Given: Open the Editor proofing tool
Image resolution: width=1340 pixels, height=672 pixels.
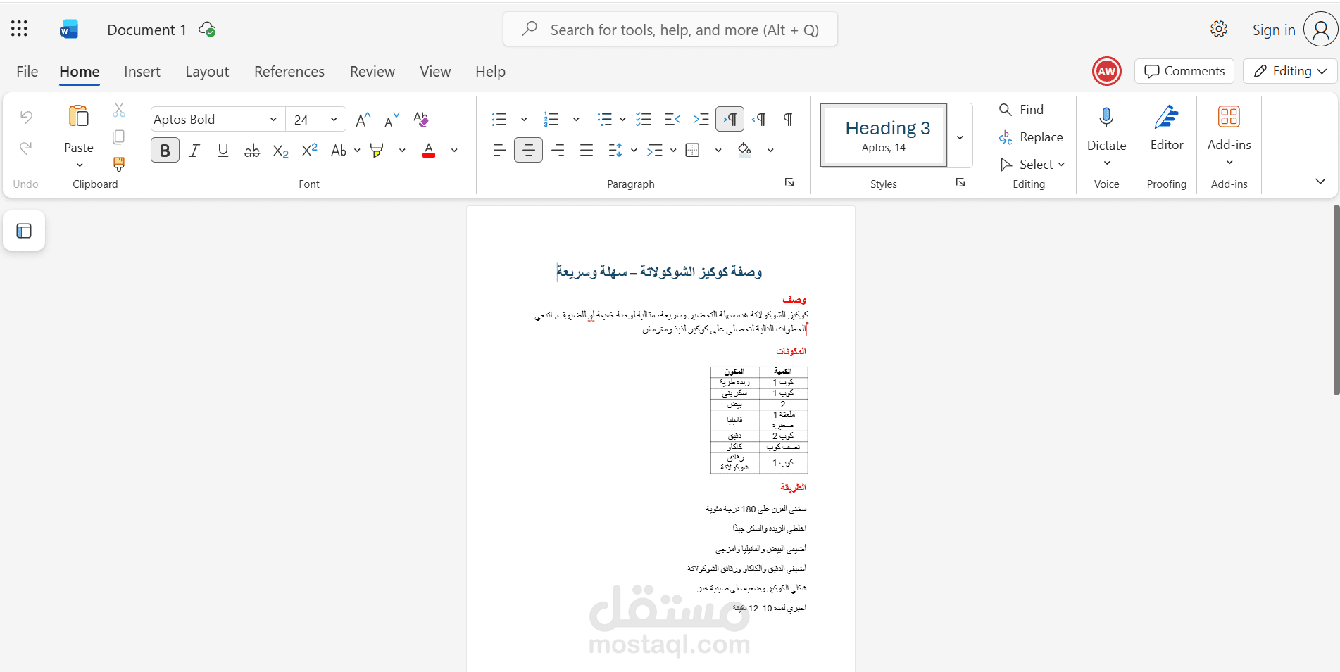Looking at the screenshot, I should tap(1167, 118).
